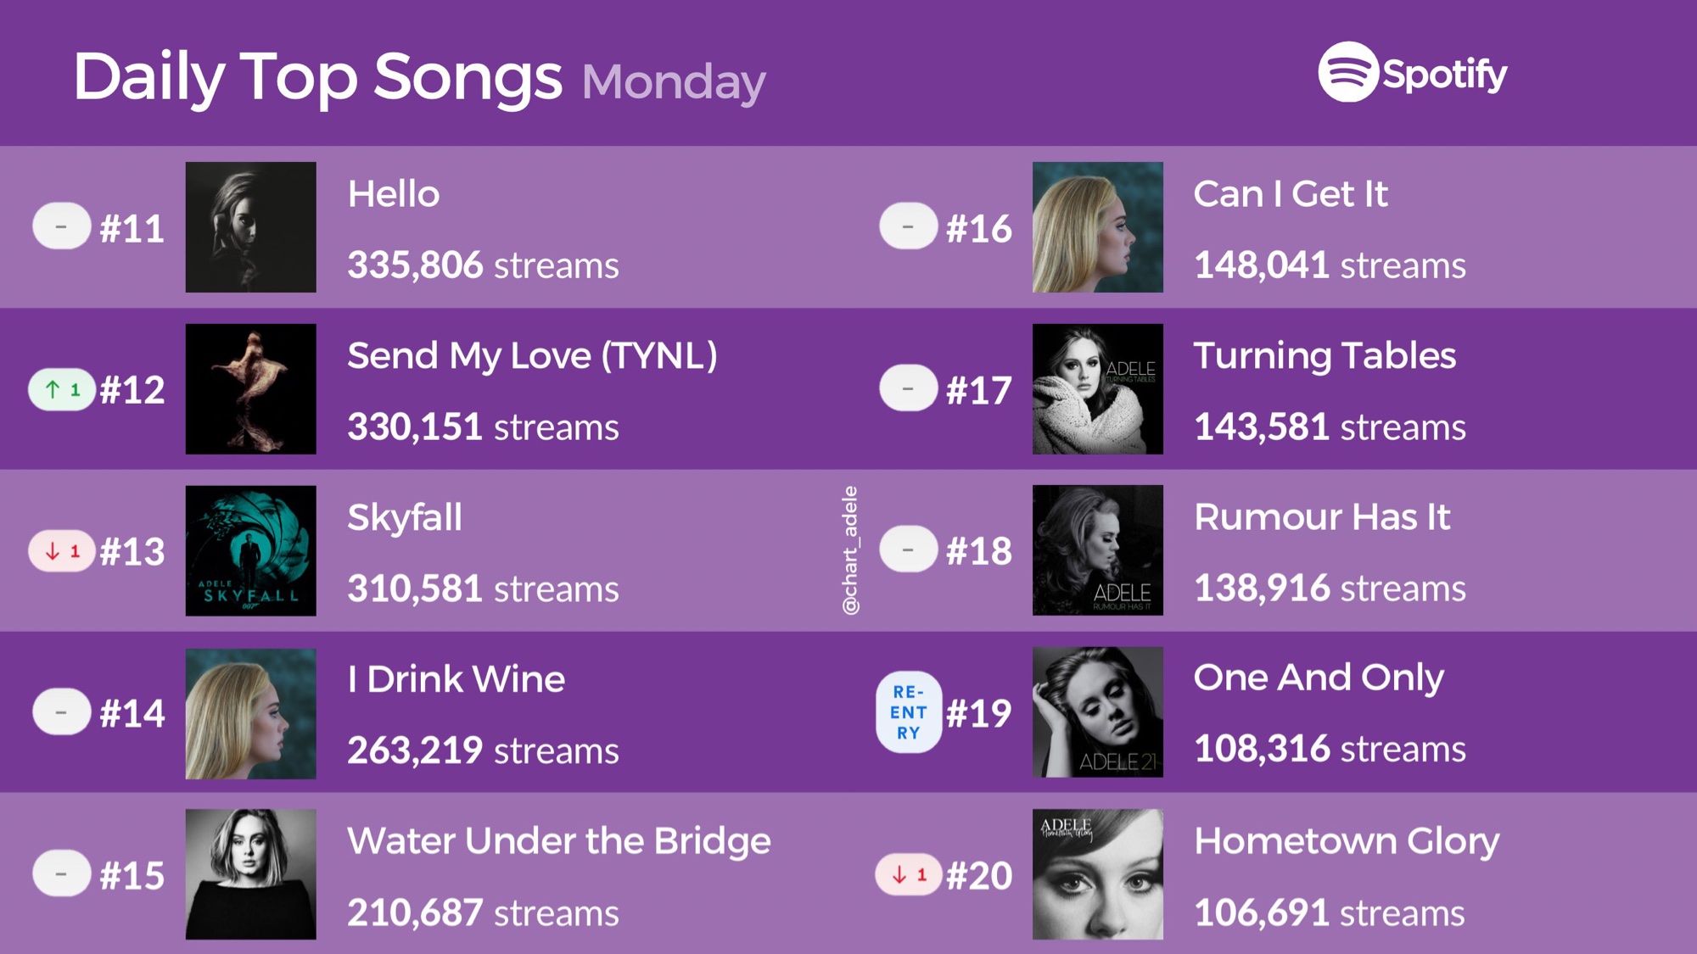Click the up-one green badge at #12

(x=62, y=390)
